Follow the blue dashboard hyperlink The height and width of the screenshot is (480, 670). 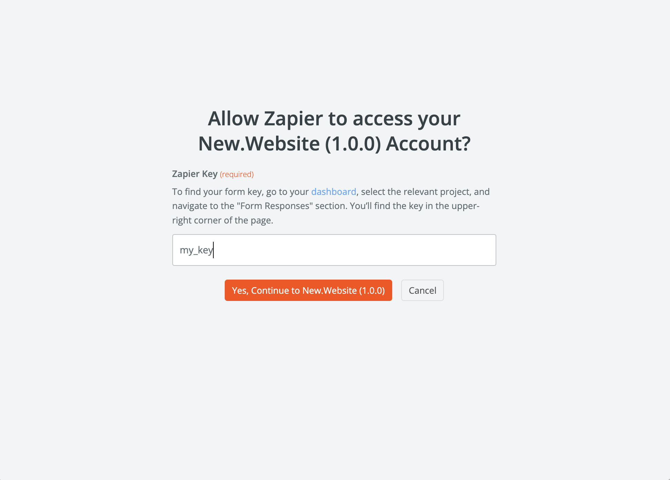(334, 192)
